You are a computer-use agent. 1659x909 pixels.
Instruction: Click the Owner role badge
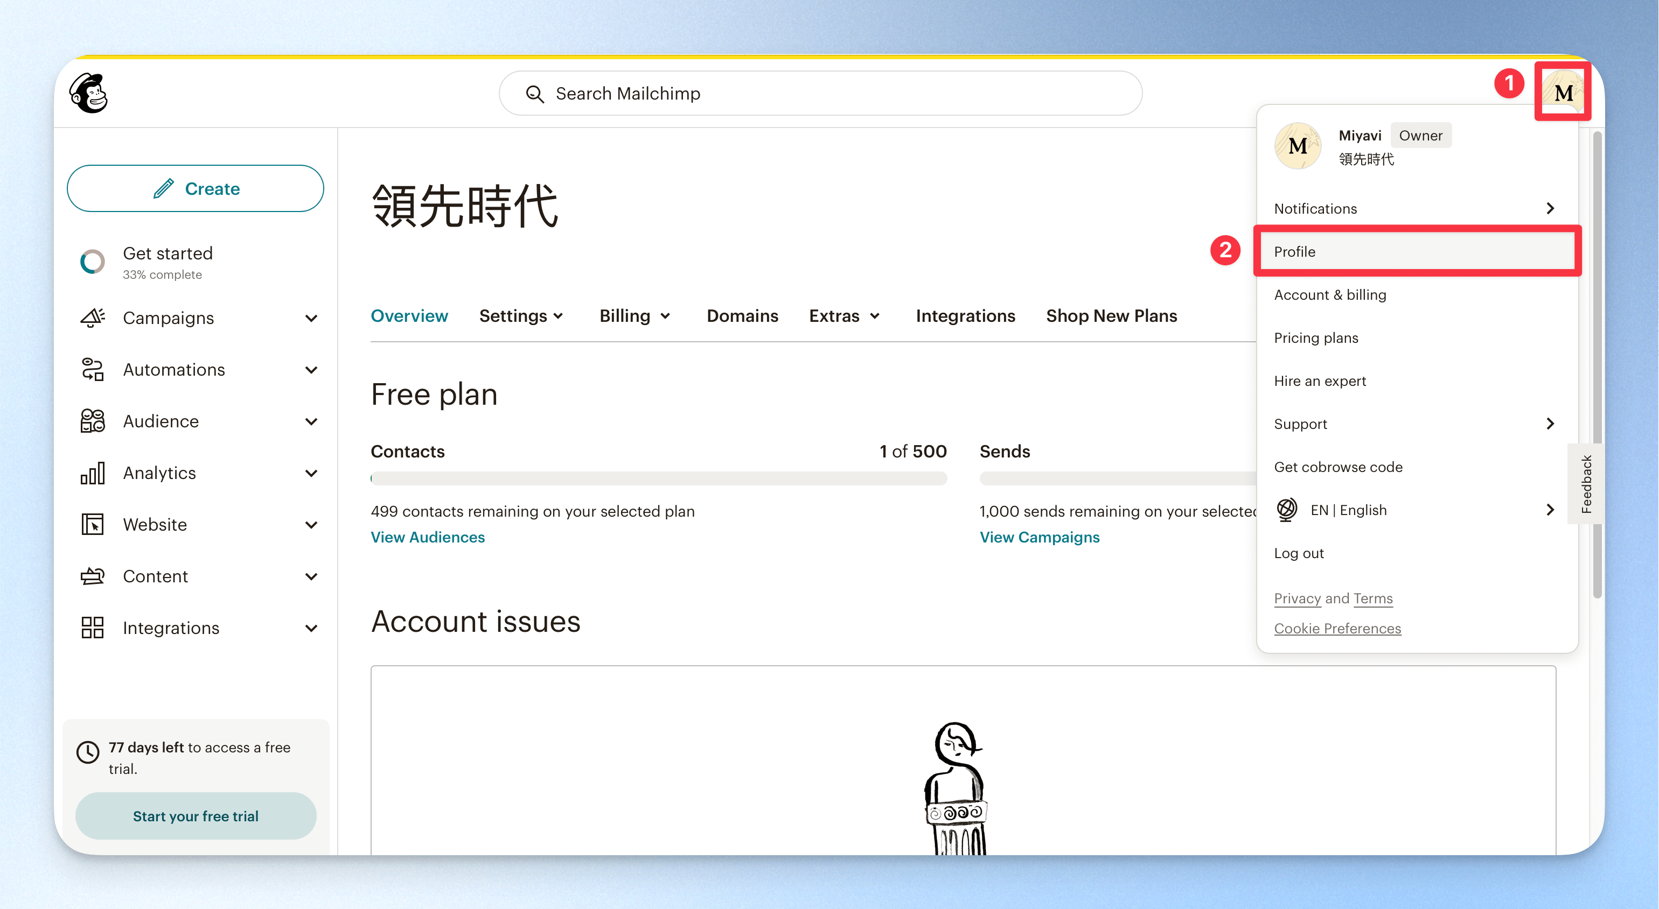point(1420,135)
